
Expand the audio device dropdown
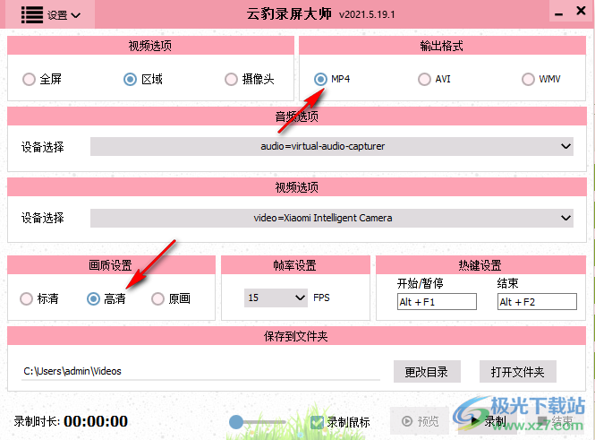(332, 146)
